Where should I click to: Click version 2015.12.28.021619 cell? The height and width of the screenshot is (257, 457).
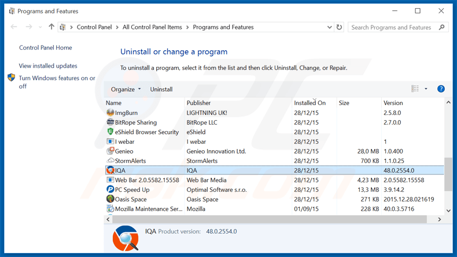(408, 199)
